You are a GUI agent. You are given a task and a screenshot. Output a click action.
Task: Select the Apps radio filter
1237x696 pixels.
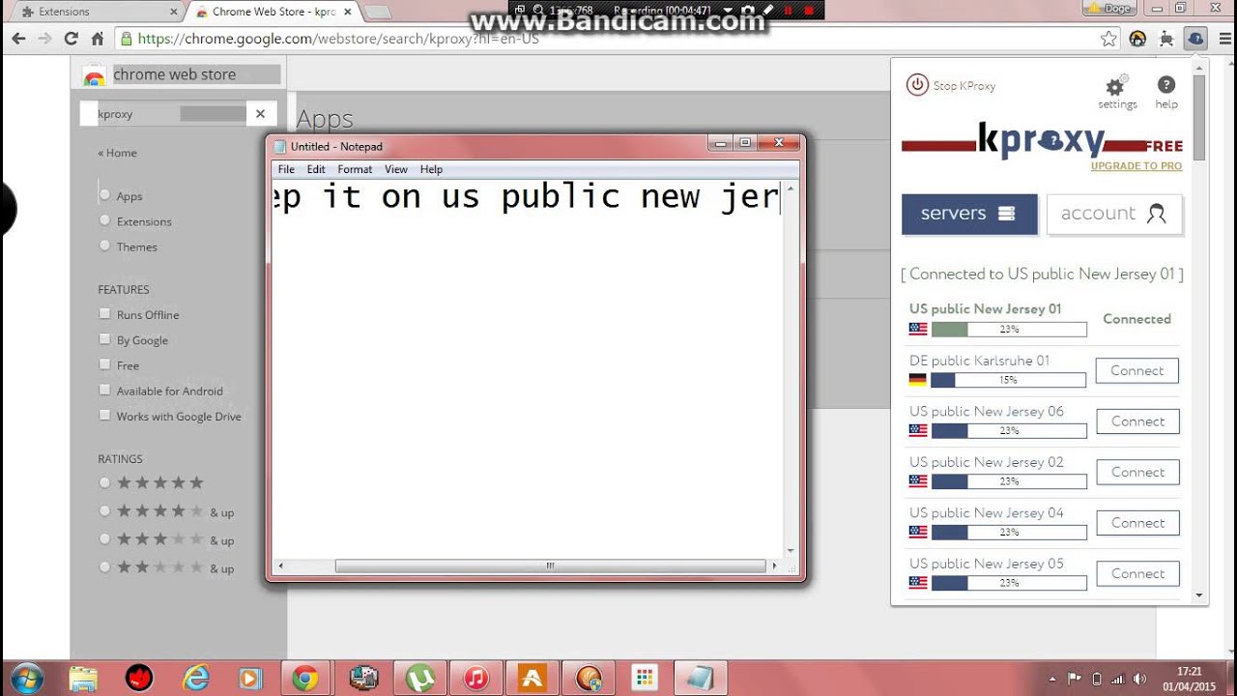click(x=104, y=195)
